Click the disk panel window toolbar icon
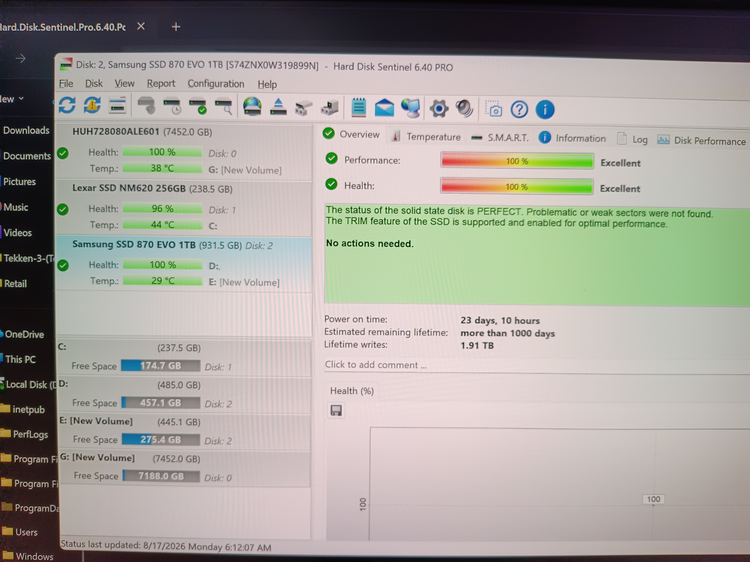Screen dimensions: 750x562 point(117,106)
